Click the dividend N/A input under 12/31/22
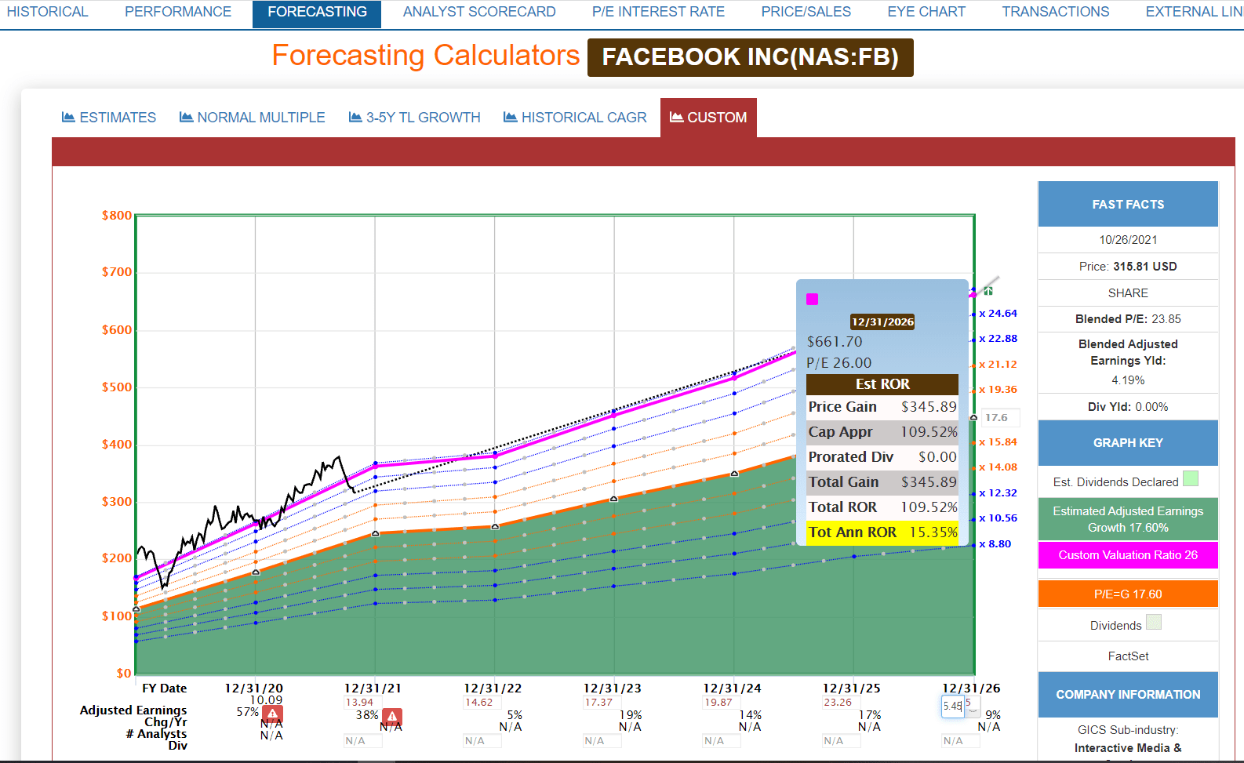 (482, 741)
